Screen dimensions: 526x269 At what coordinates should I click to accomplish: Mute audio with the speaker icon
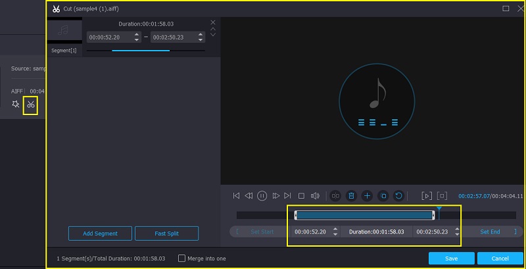315,195
